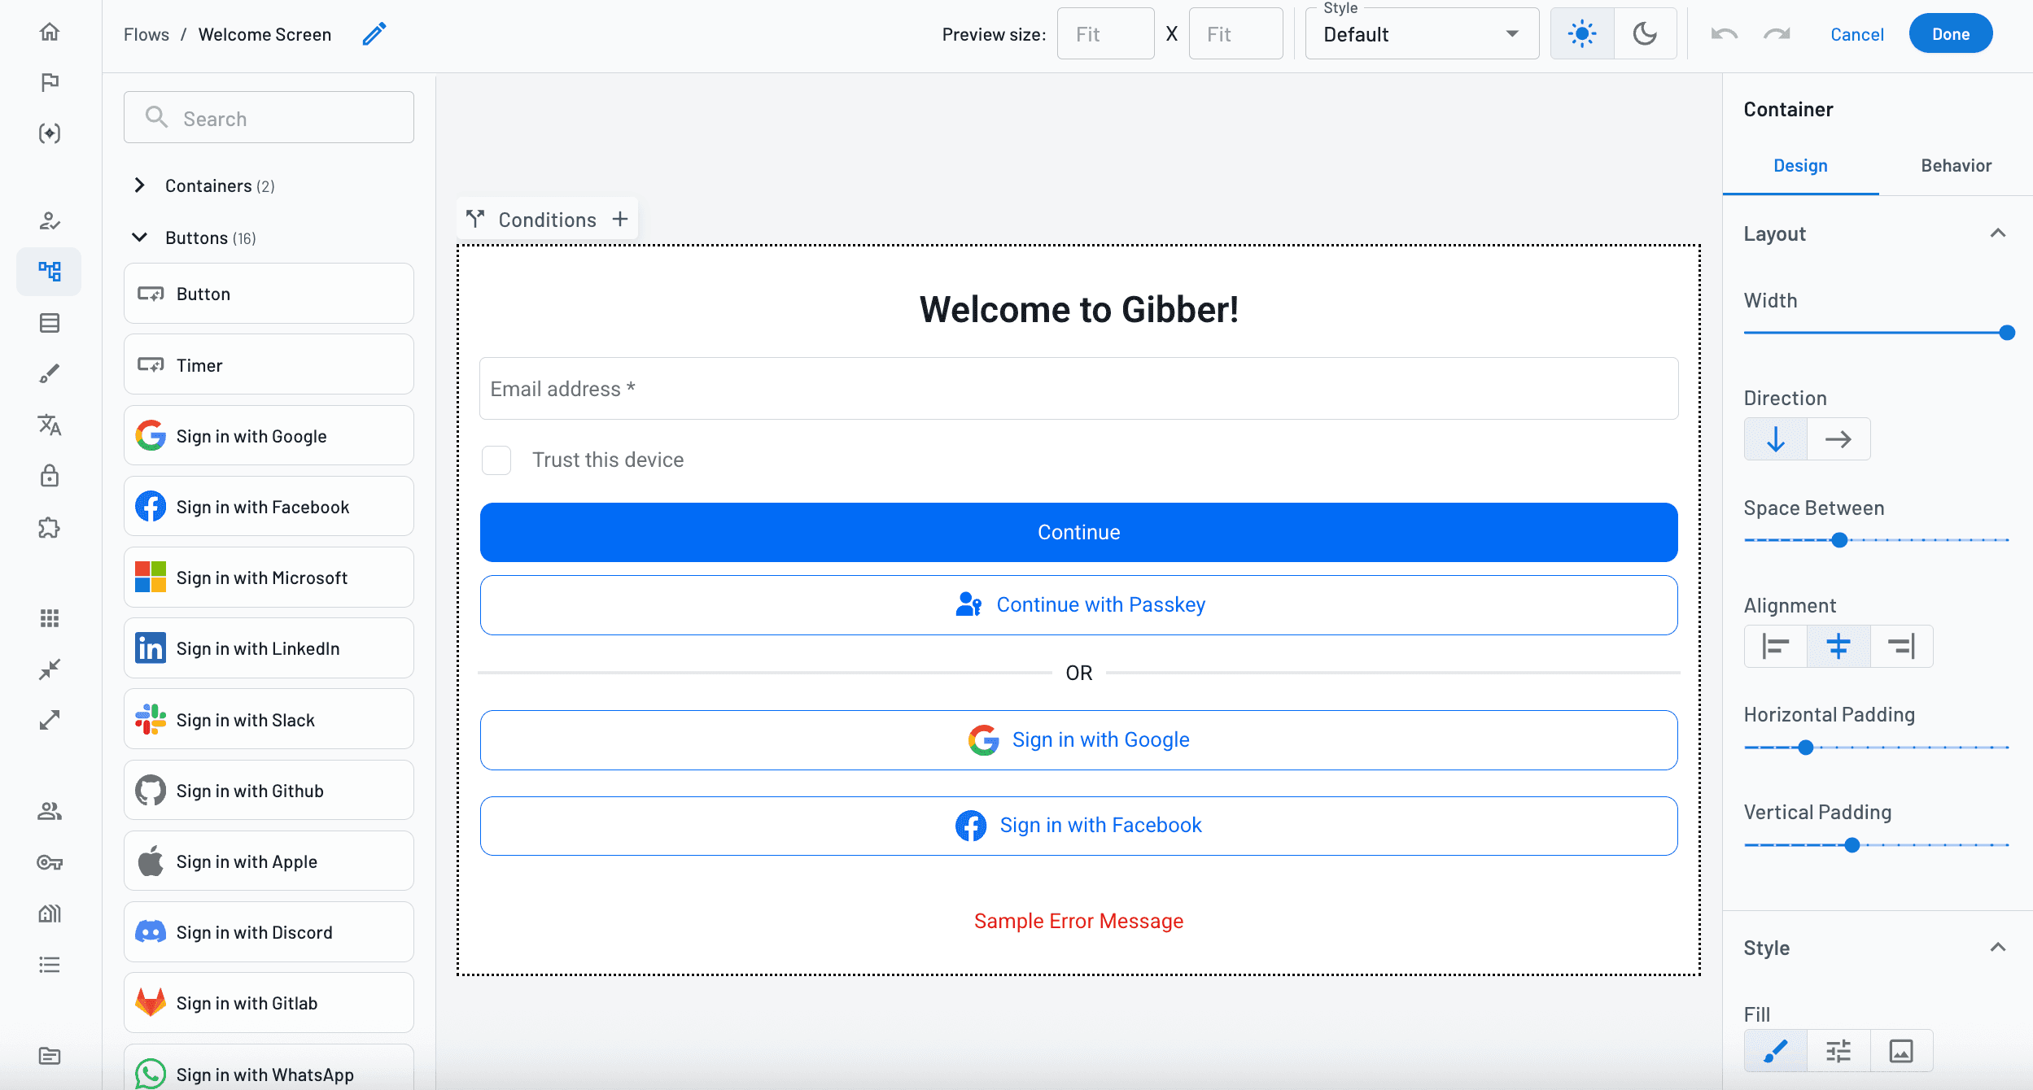This screenshot has width=2033, height=1090.
Task: Set direction to vertical down arrow
Action: pos(1776,439)
